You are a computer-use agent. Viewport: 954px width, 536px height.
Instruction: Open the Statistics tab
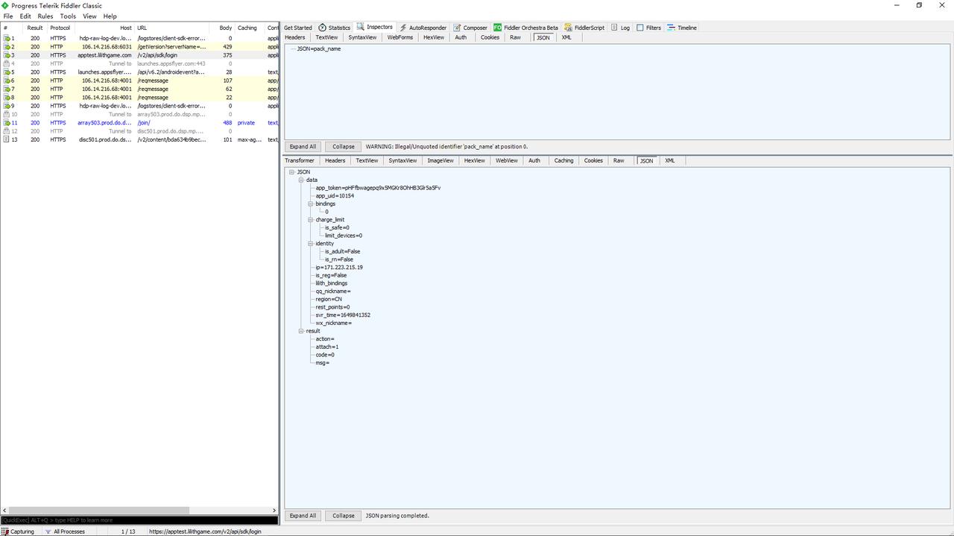(x=335, y=28)
